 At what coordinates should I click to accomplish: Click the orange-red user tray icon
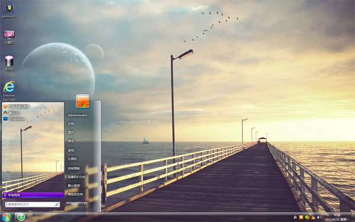313,217
